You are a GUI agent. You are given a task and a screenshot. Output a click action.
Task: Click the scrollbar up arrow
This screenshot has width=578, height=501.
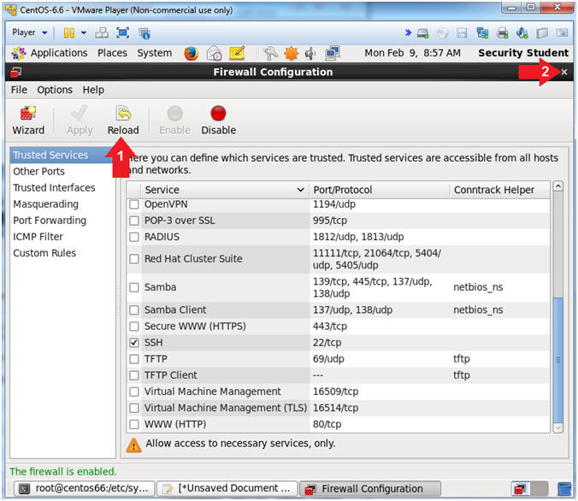(558, 186)
